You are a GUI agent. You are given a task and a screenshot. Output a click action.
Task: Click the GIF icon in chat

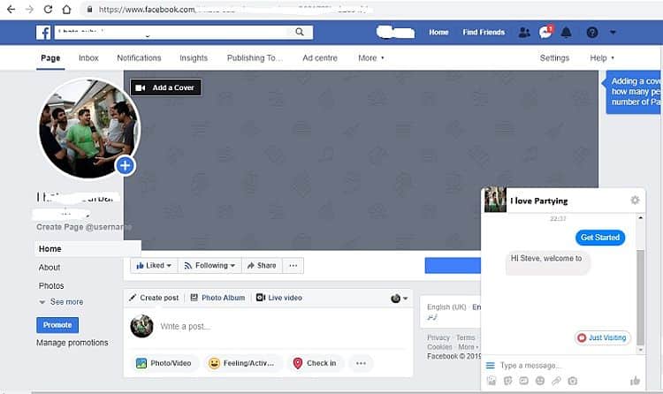pos(524,381)
